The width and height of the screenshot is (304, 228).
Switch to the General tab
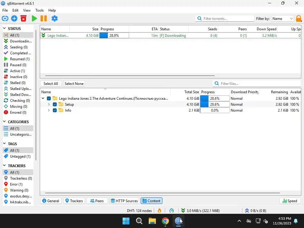click(51, 201)
